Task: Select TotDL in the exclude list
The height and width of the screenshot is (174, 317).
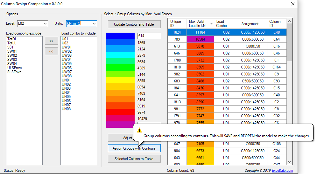Action: tap(12, 39)
